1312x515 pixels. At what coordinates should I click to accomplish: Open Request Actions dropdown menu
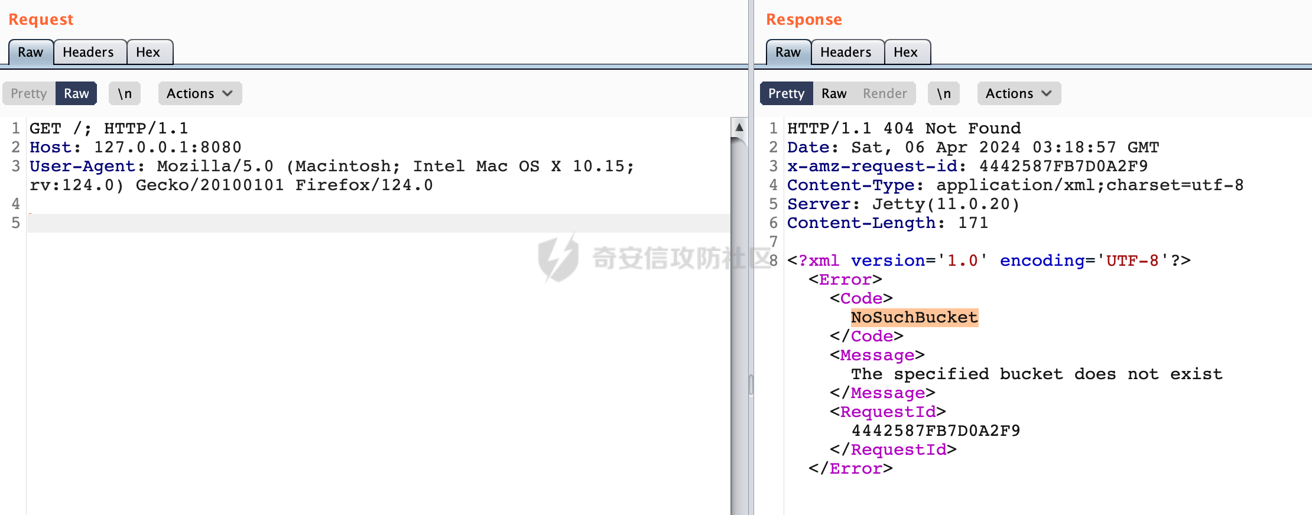[x=200, y=93]
